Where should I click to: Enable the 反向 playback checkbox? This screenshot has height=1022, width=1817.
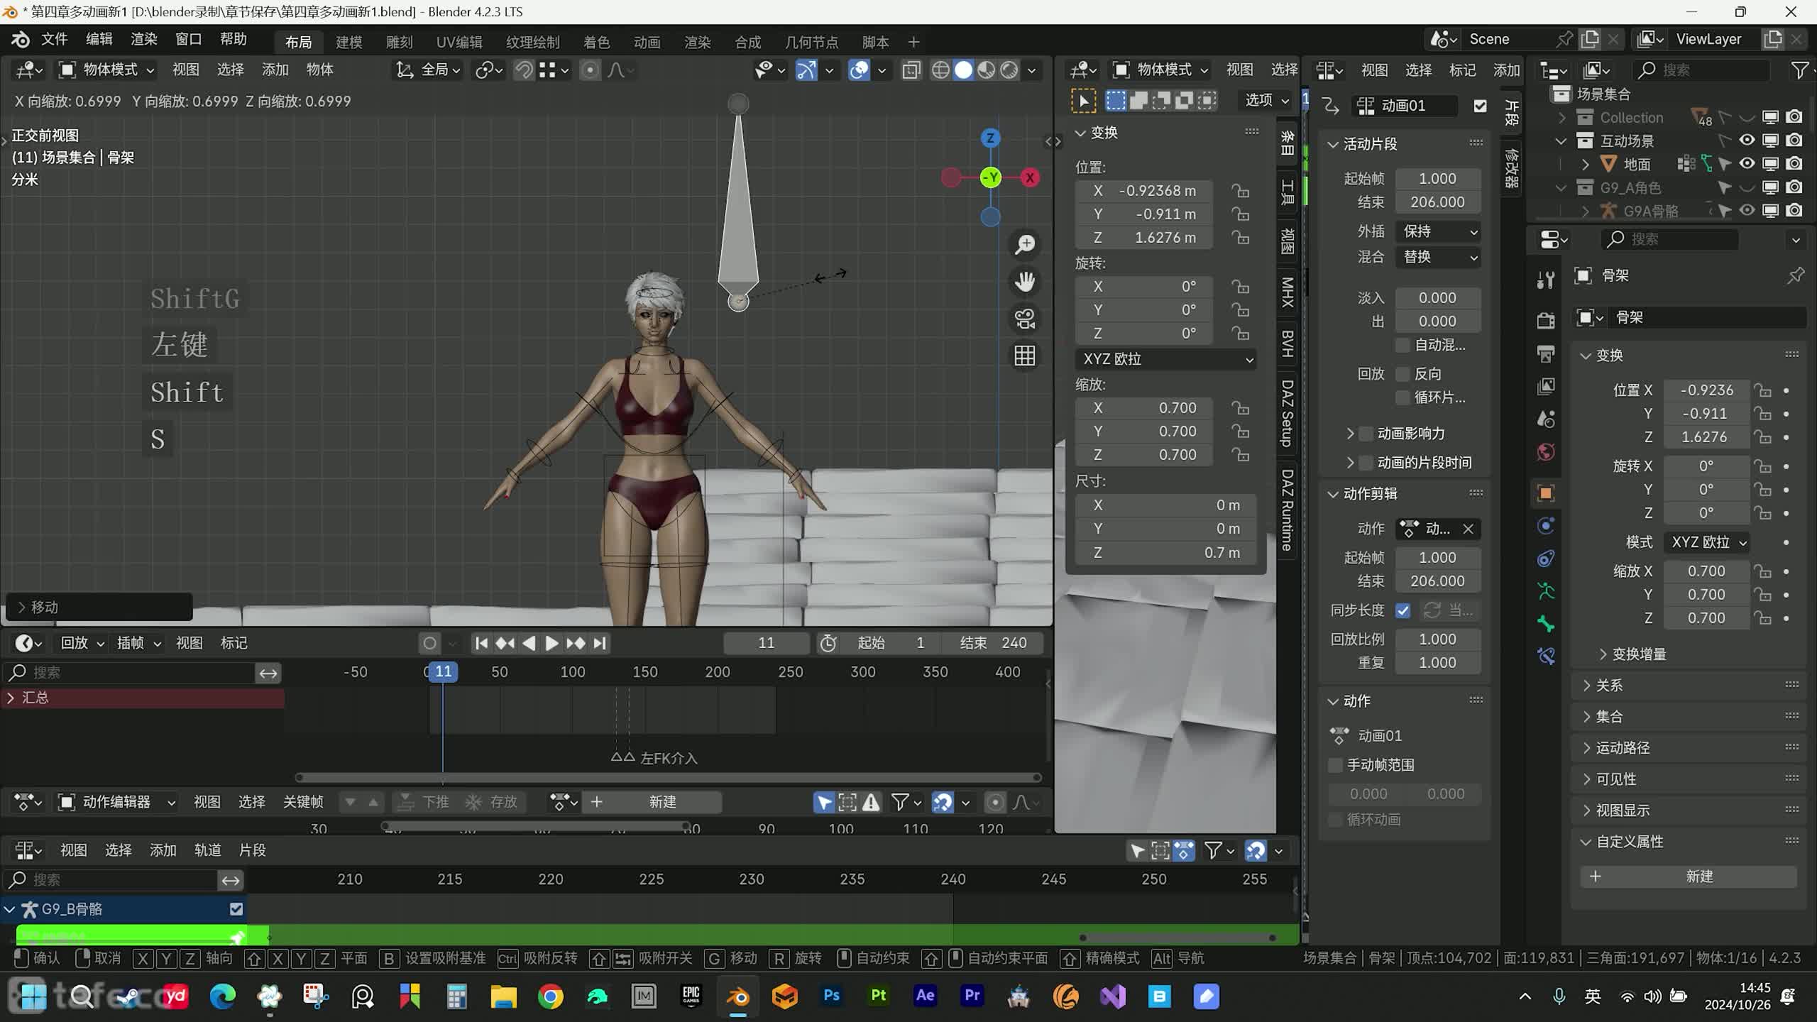1402,374
